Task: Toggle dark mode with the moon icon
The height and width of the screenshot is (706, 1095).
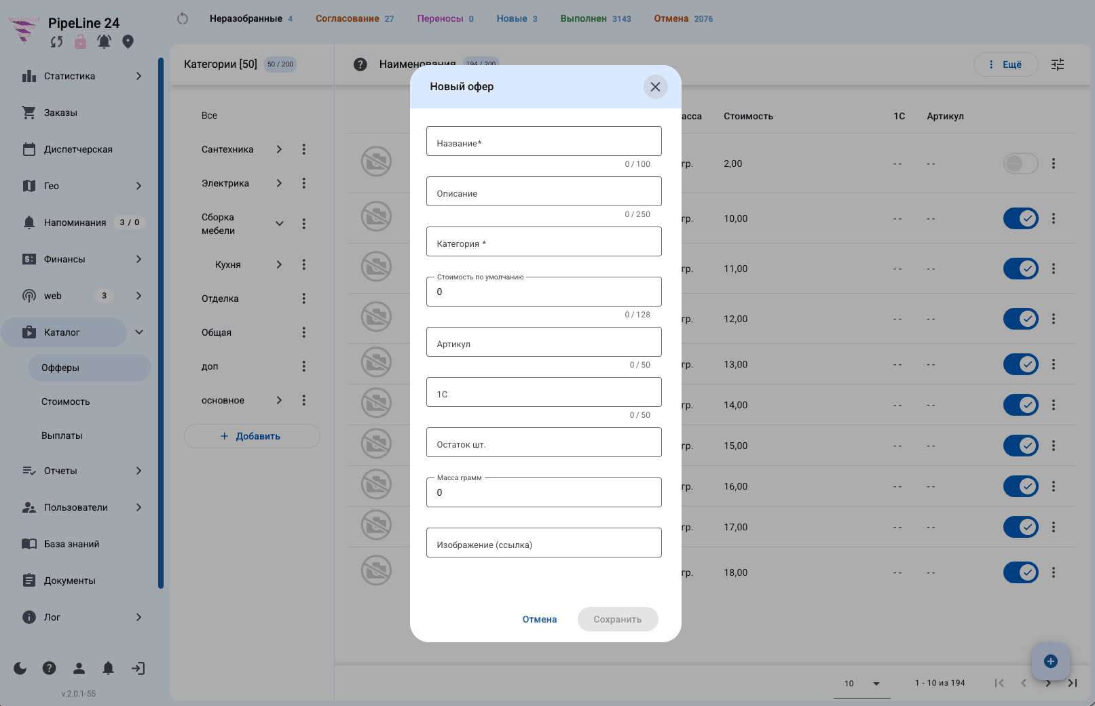Action: pos(20,668)
